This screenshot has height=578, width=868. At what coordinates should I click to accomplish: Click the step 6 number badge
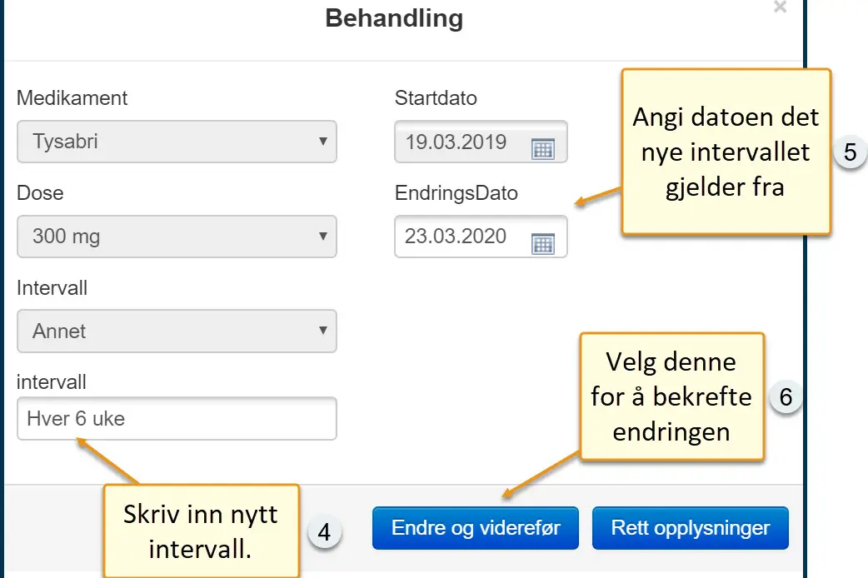pyautogui.click(x=785, y=397)
